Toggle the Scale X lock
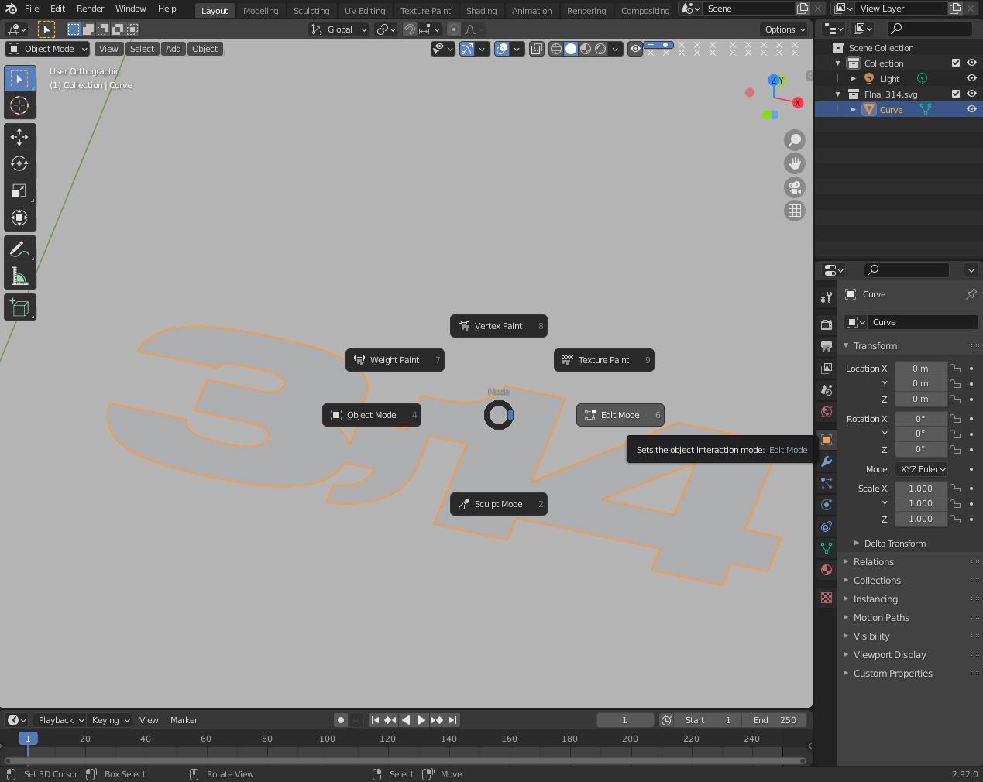 tap(956, 489)
